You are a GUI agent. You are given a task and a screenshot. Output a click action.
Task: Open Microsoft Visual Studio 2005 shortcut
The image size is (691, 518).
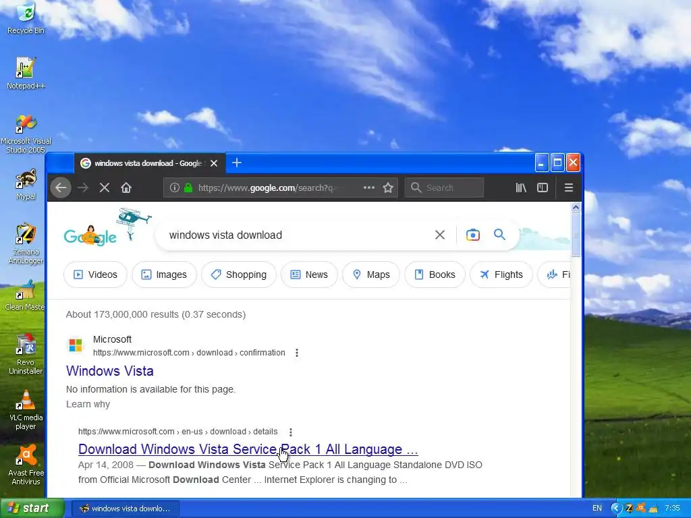coord(26,134)
